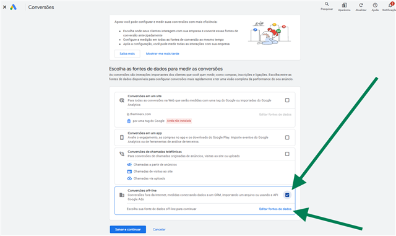Click Conversões de chamadas telefônicas title
396x236 pixels.
155,152
